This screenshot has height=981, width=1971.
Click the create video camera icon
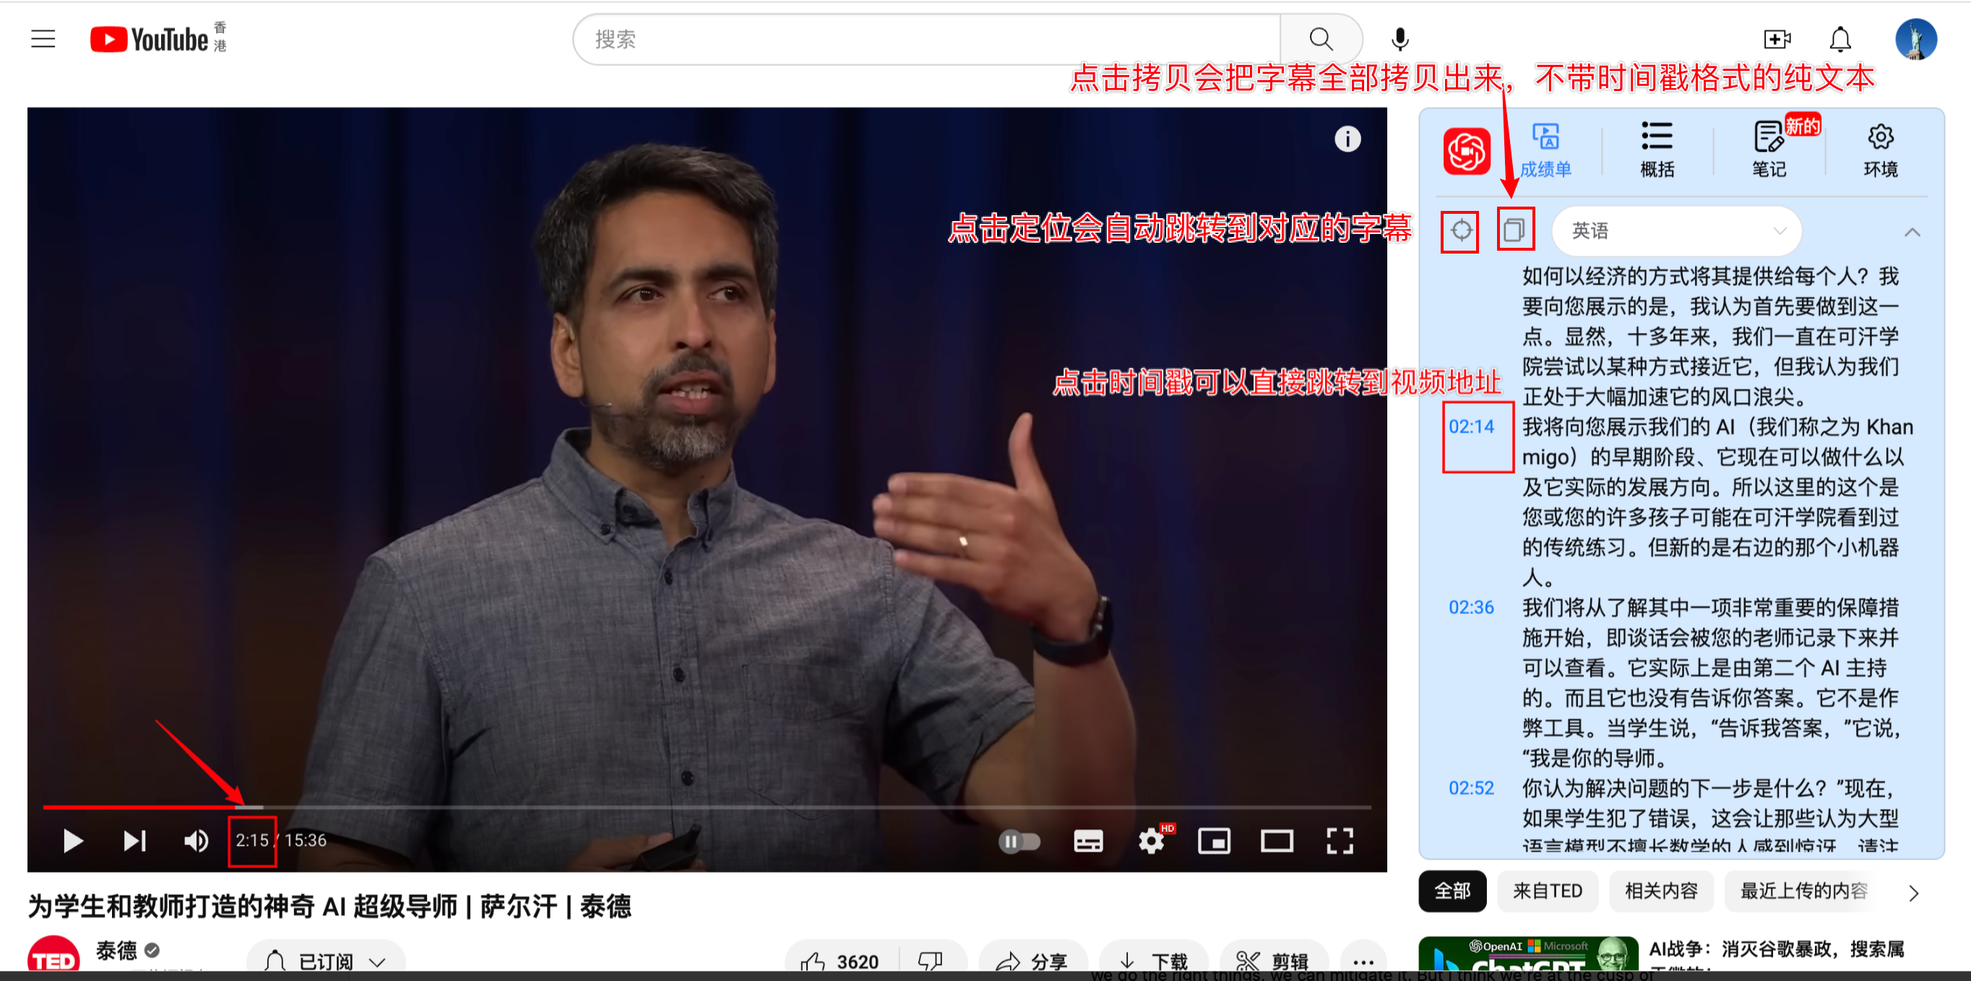coord(1777,39)
